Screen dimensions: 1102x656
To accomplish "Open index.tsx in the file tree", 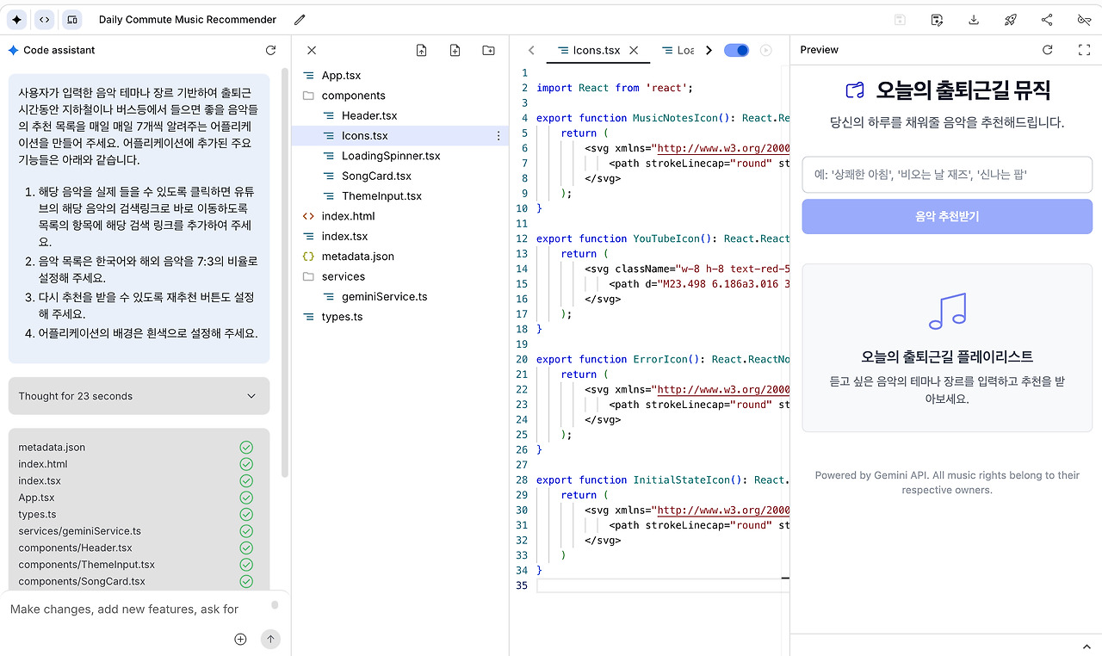I will point(344,237).
